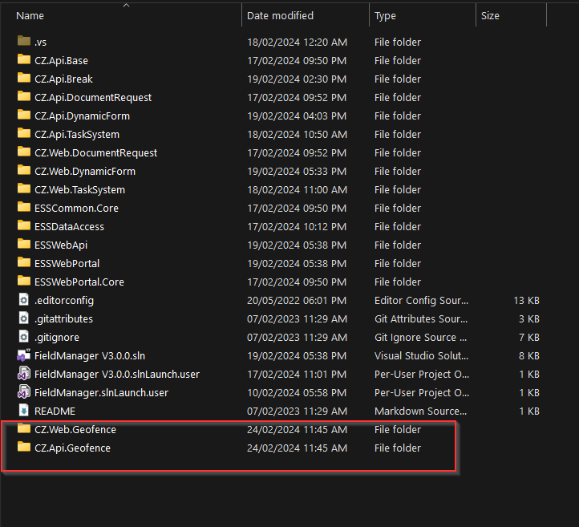The width and height of the screenshot is (579, 527).
Task: Click the 8 KB size value
Action: tap(528, 356)
